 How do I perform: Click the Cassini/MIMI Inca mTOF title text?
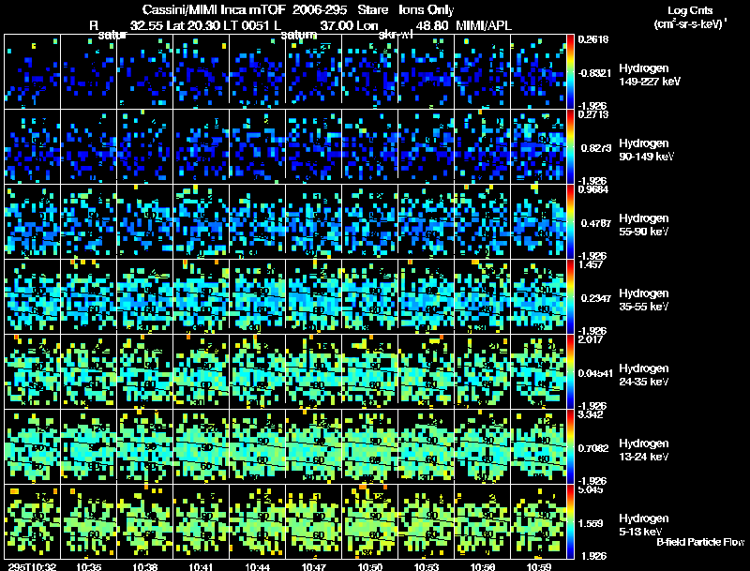214,10
